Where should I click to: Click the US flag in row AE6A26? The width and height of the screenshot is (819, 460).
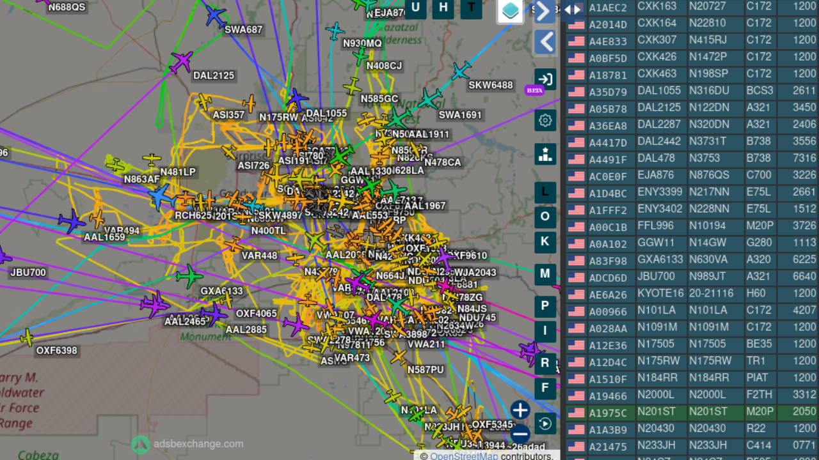576,295
